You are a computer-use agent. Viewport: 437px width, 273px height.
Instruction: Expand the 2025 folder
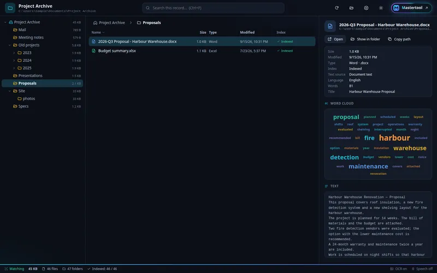coord(14,68)
